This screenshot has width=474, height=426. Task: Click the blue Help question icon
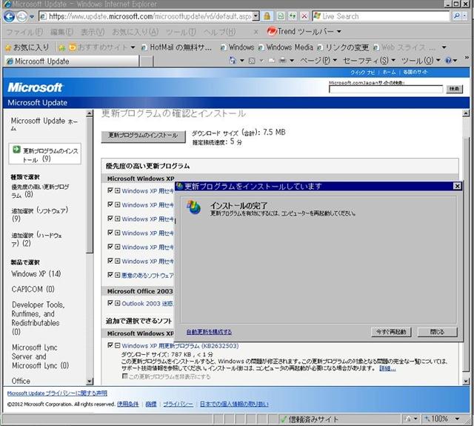[x=448, y=61]
